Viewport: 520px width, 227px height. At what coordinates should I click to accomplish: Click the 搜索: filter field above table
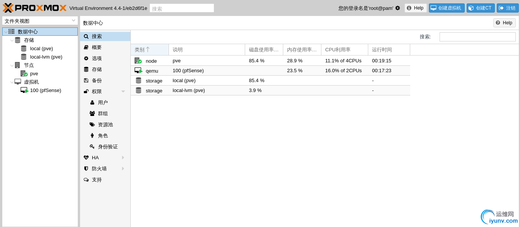click(477, 37)
